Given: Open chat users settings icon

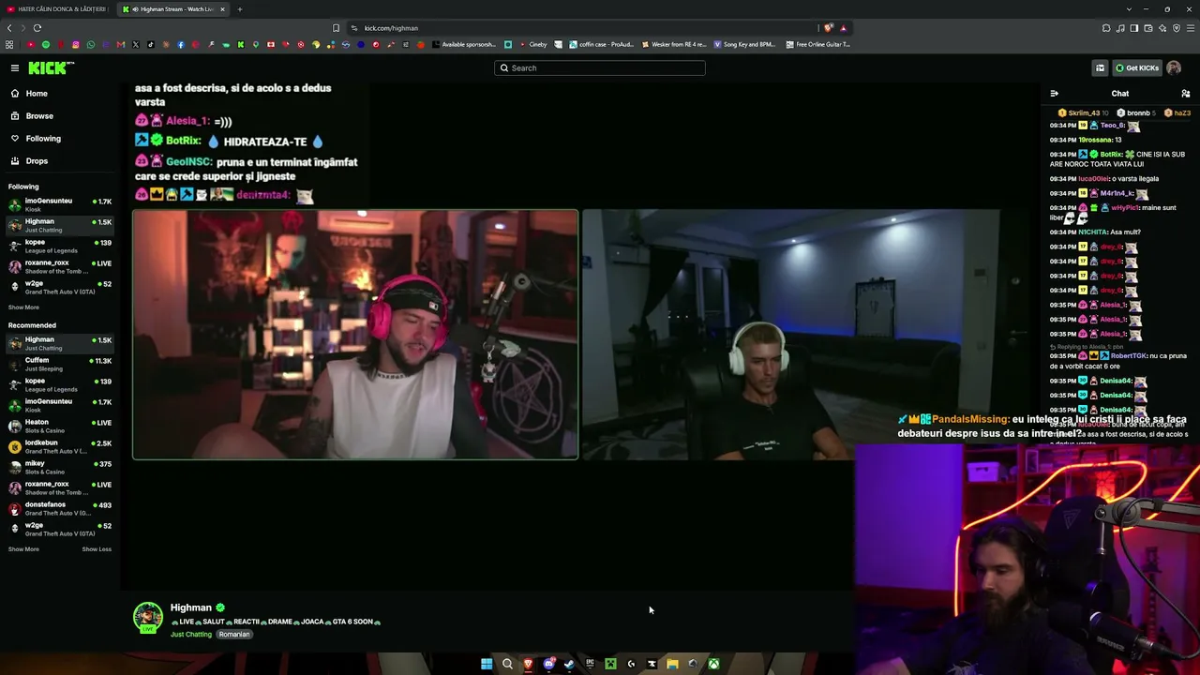Looking at the screenshot, I should coord(1186,94).
